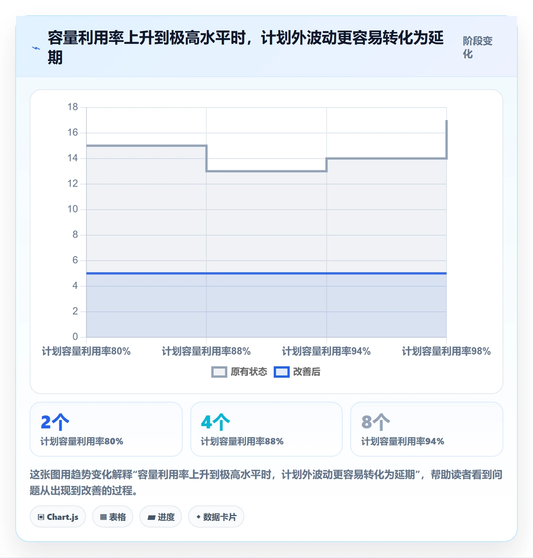Click the y-axis value 18
Image resolution: width=533 pixels, height=558 pixels.
click(73, 107)
